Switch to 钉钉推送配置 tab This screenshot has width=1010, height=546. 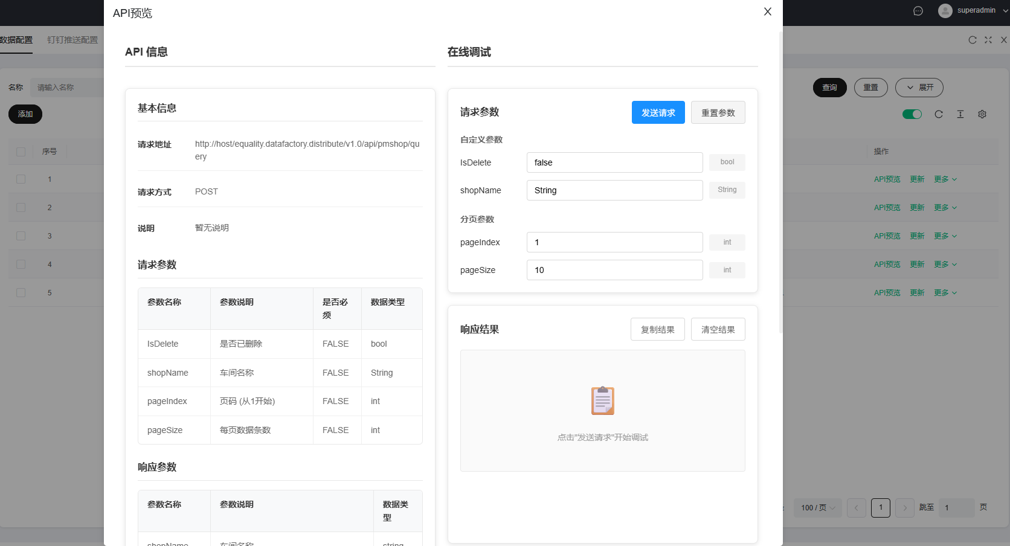[x=72, y=40]
